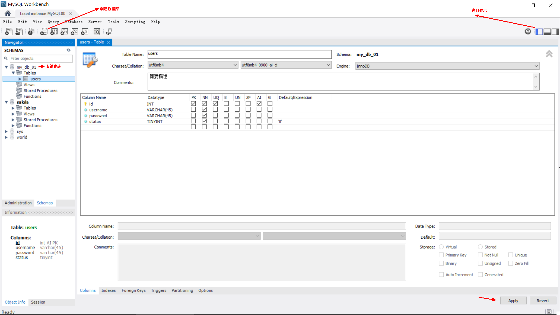This screenshot has width=560, height=315.
Task: Close the Local instance MySQL80 tab
Action: click(x=71, y=14)
